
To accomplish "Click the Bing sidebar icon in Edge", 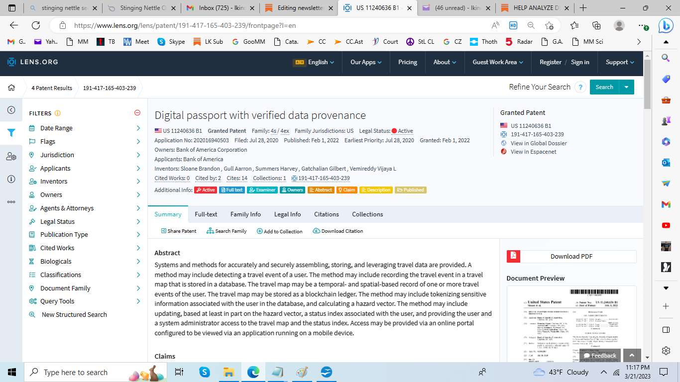I will 666,25.
